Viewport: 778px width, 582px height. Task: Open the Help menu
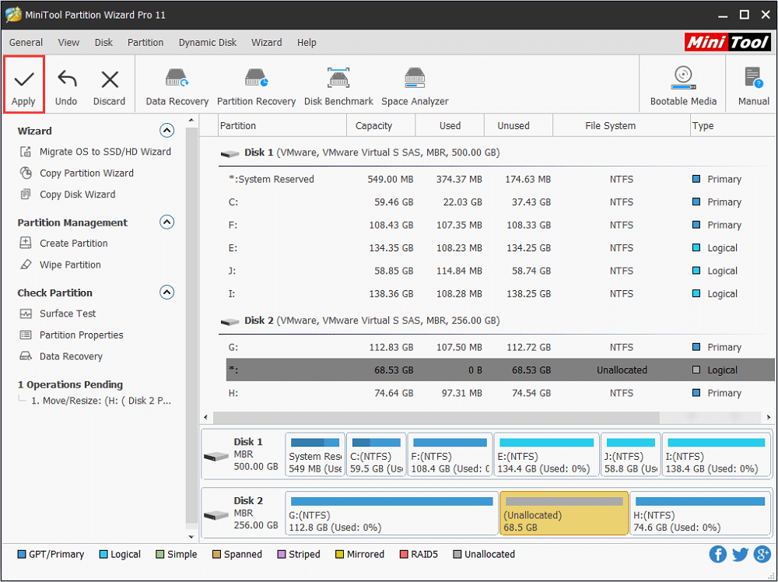(x=307, y=43)
